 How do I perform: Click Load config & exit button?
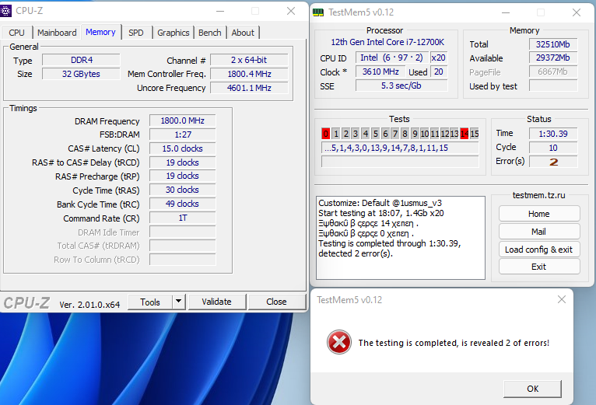539,250
